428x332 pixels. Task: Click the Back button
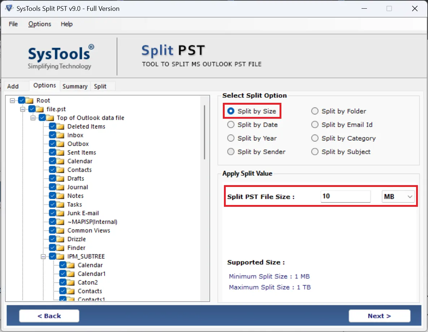(49, 316)
